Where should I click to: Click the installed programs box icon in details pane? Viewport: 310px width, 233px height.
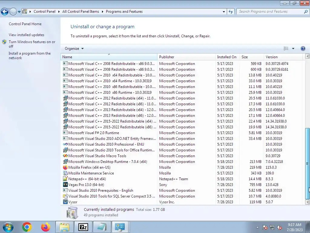tap(72, 212)
